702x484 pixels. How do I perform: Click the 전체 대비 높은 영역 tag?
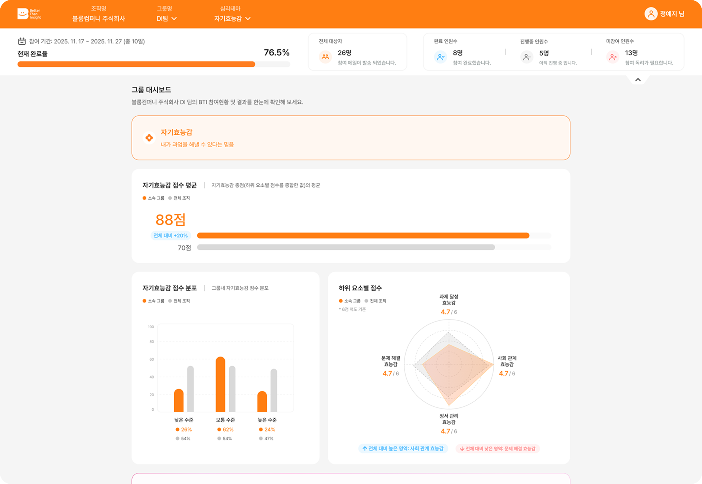(403, 448)
